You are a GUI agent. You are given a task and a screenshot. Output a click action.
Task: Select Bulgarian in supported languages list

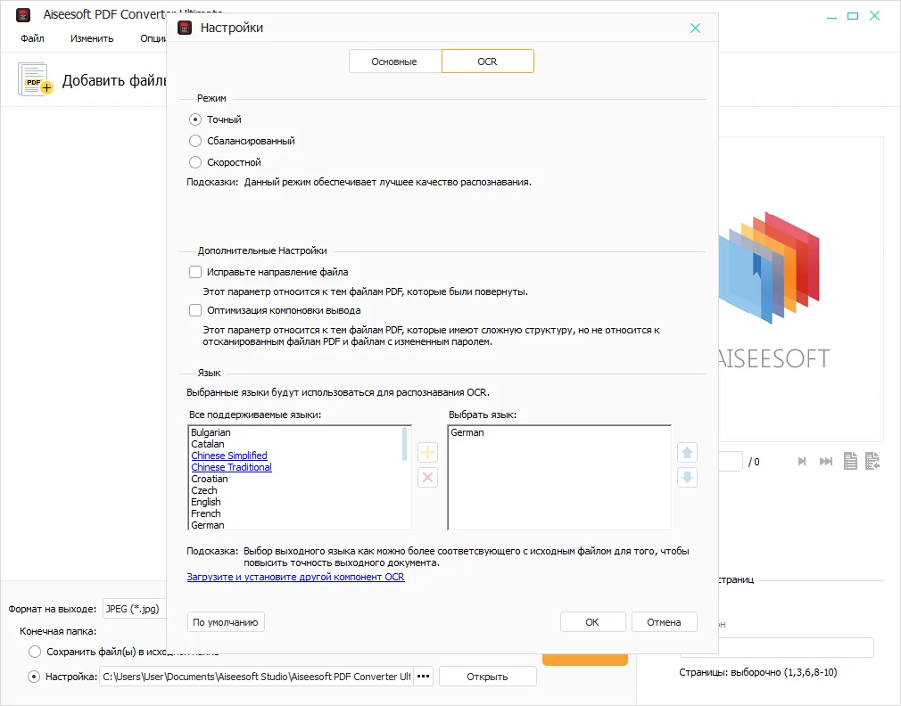(x=211, y=433)
